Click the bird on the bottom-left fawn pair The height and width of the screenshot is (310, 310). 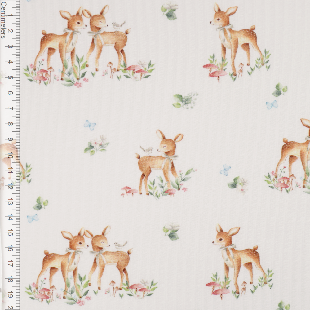[x=120, y=246]
